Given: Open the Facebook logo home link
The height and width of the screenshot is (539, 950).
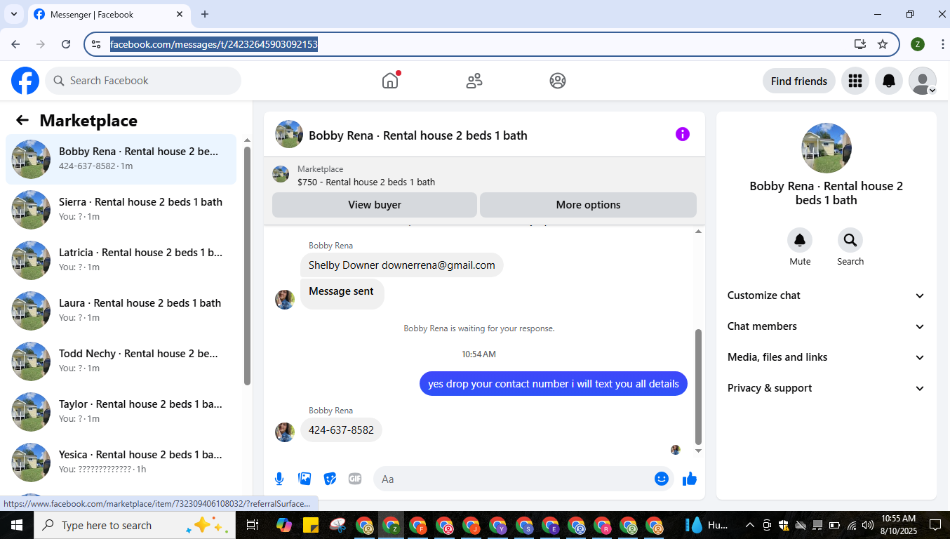Looking at the screenshot, I should tap(25, 81).
